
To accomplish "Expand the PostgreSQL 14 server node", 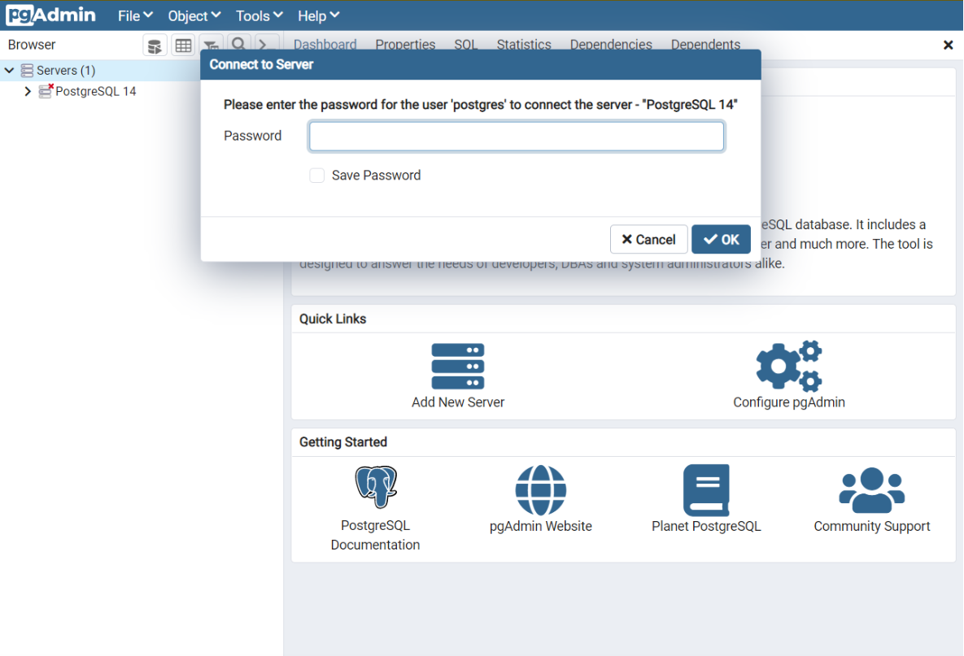I will [28, 92].
